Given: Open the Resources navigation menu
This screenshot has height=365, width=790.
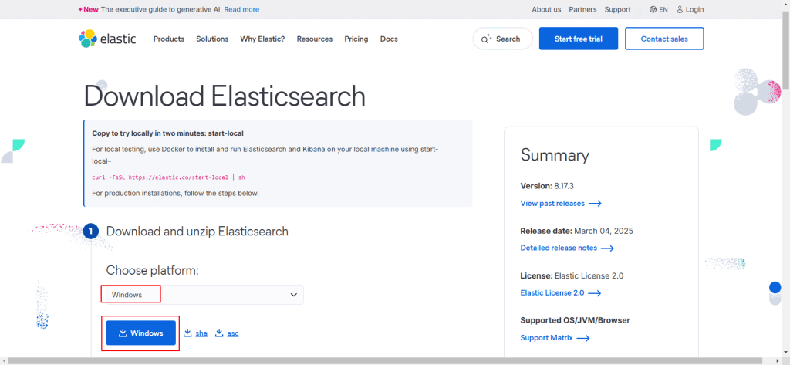Looking at the screenshot, I should click(314, 39).
